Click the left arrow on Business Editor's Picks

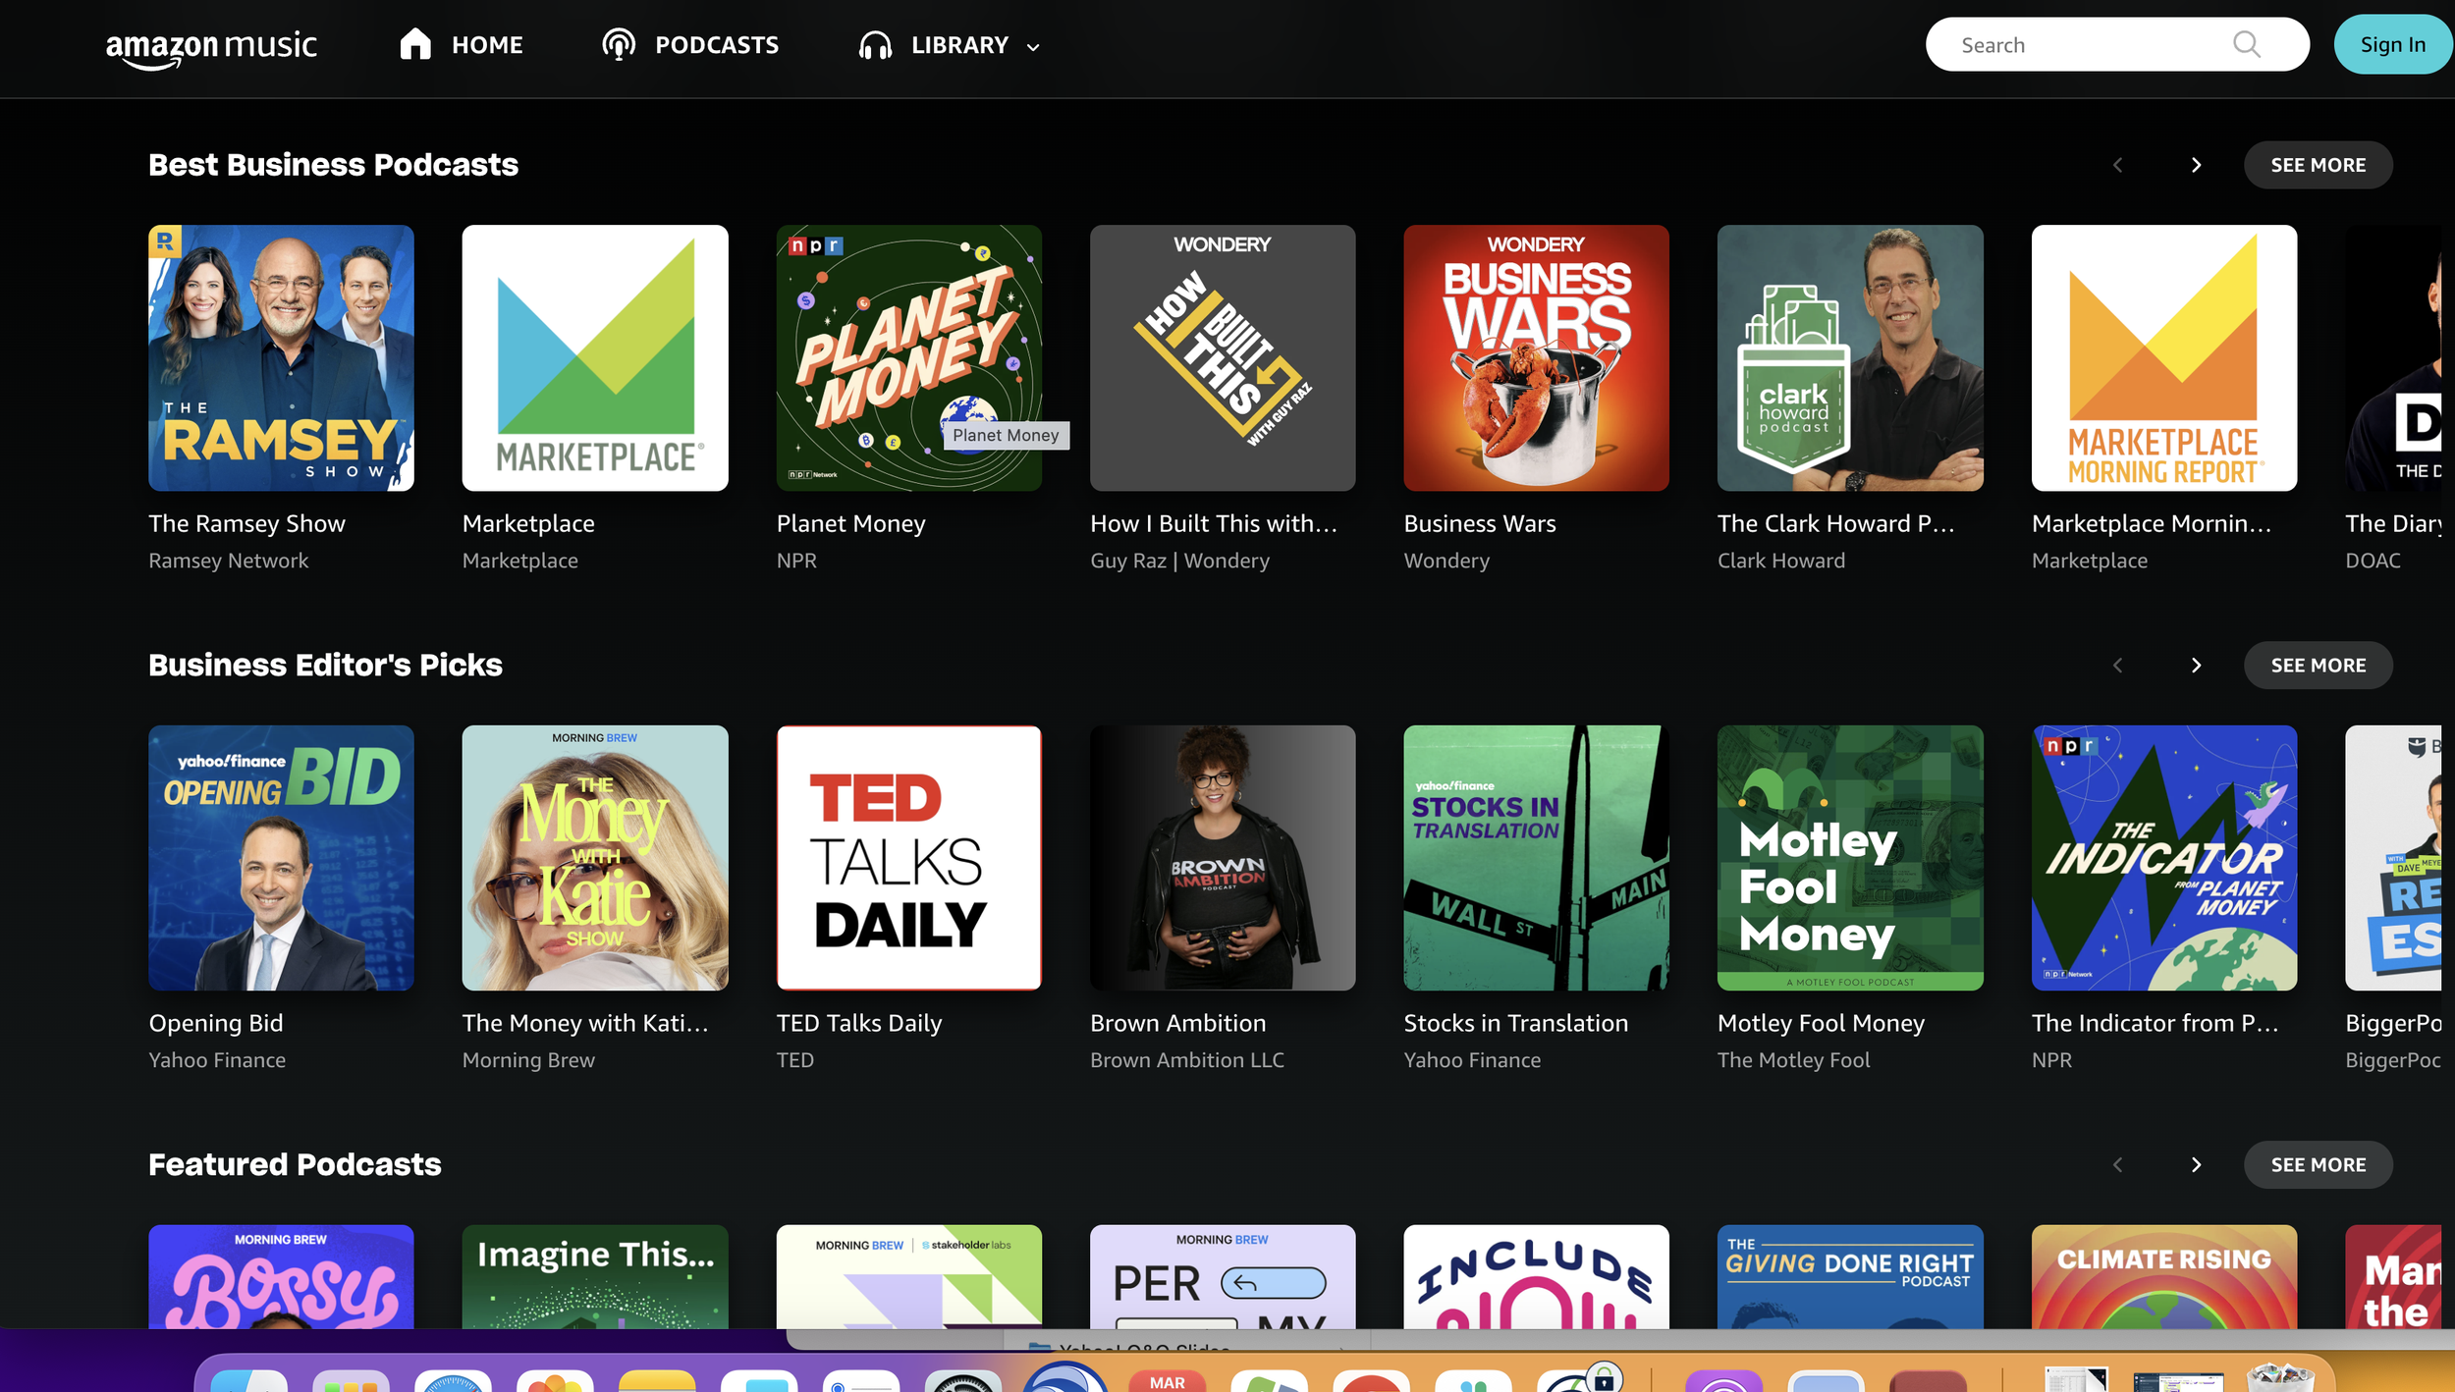tap(2117, 665)
